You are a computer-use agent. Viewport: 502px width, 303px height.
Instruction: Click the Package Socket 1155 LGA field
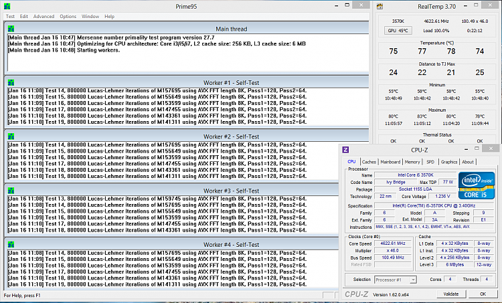pyautogui.click(x=415, y=189)
